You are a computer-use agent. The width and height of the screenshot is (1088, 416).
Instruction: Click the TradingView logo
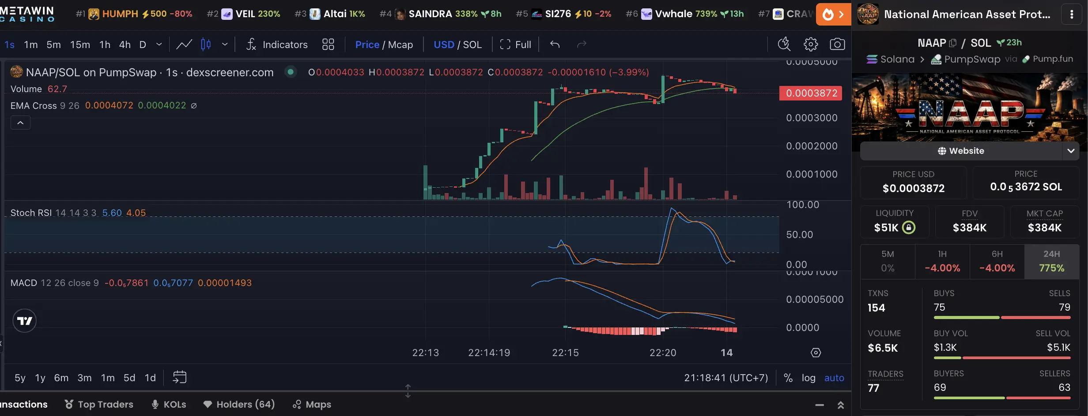click(x=25, y=321)
